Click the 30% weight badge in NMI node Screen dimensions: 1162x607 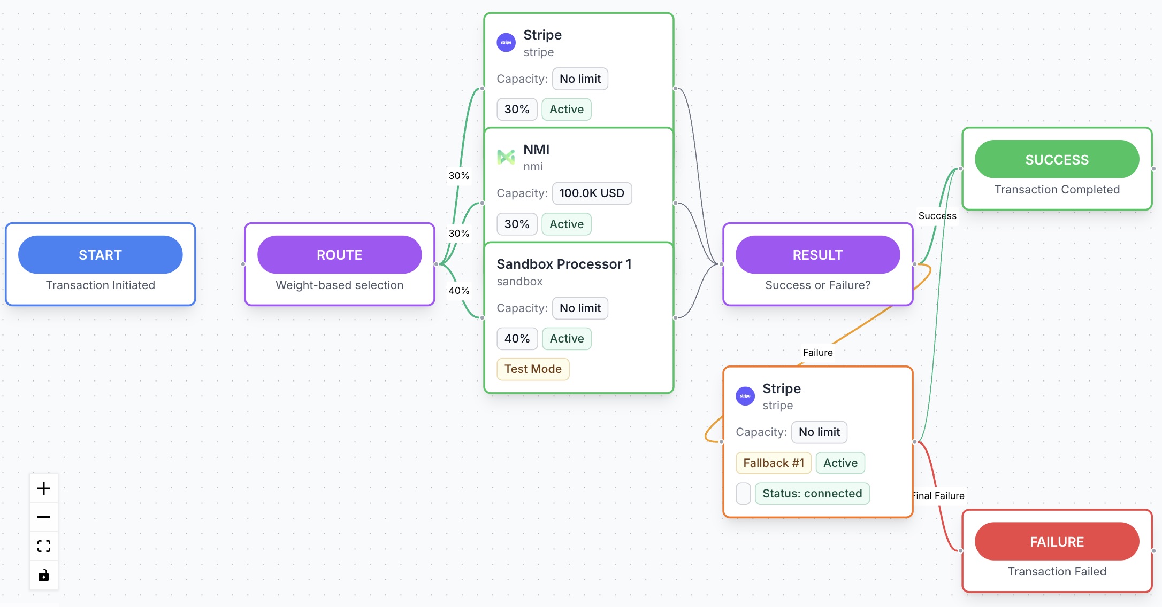517,224
